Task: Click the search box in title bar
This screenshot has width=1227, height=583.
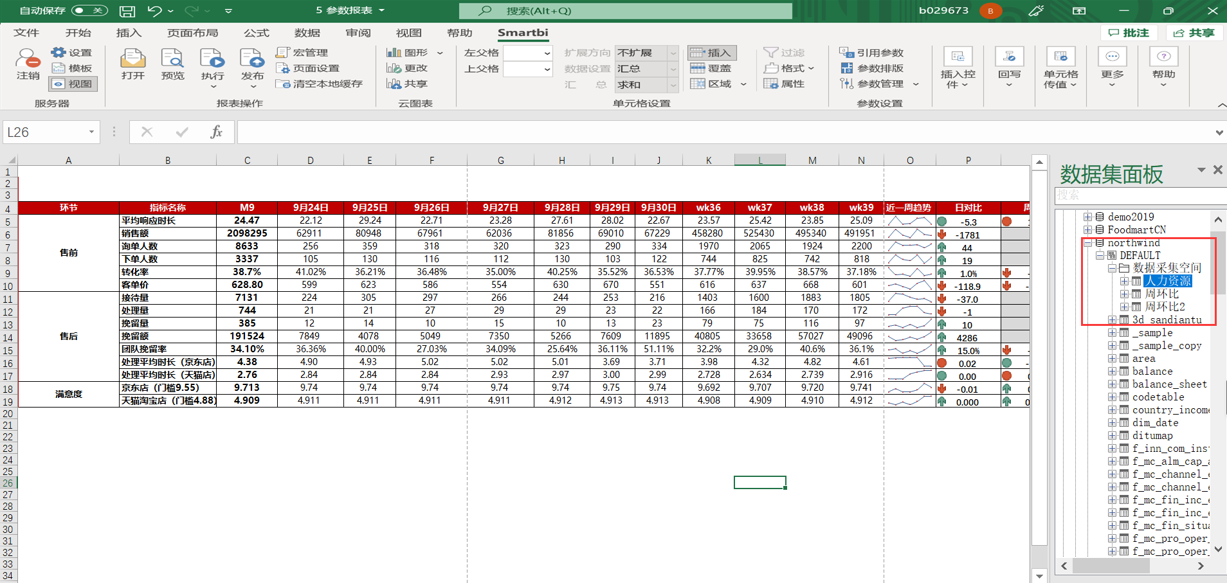Action: (626, 11)
